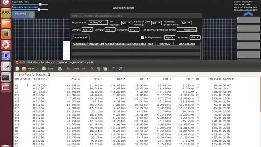
Task: Open the Центр y dropdown №4
Action: (110, 30)
